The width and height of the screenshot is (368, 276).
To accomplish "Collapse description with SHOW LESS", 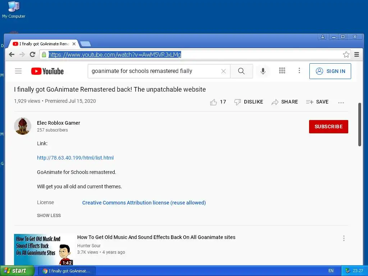I will point(49,216).
